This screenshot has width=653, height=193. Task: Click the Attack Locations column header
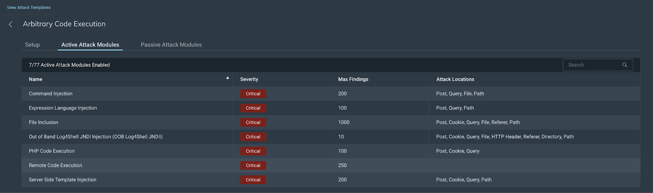455,79
